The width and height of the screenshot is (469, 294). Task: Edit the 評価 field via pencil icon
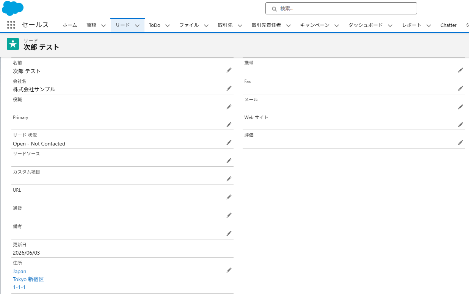click(461, 142)
